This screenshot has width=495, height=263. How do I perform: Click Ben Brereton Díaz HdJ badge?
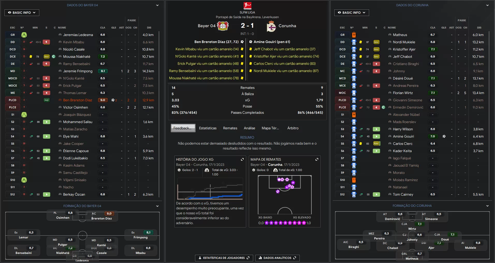click(x=47, y=100)
